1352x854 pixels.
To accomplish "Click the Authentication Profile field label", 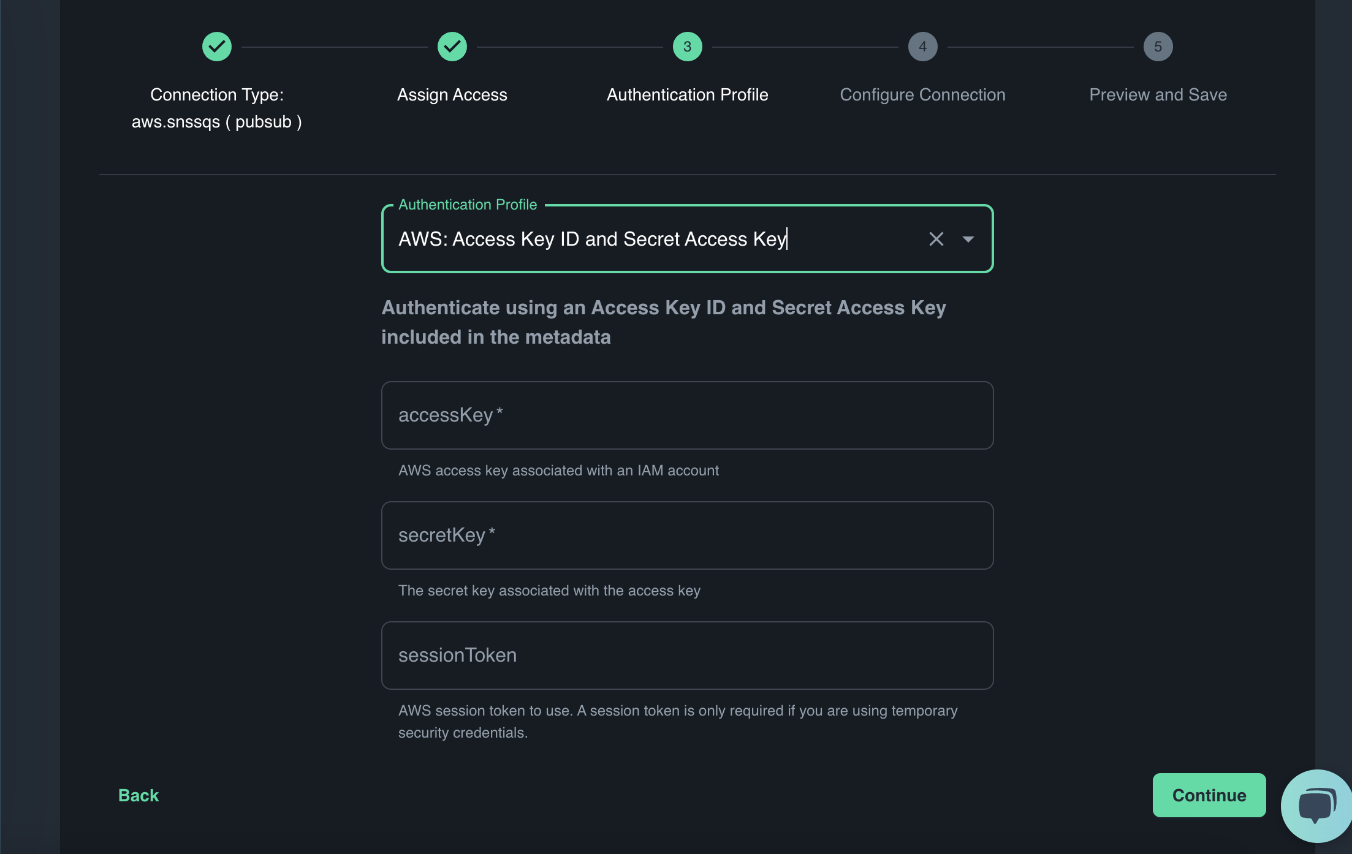I will 468,205.
